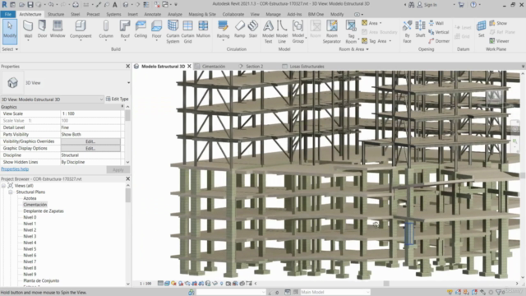Select the Model Text tool

click(268, 31)
